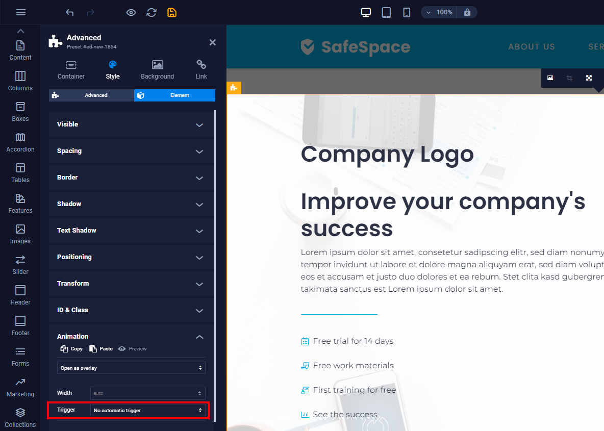Collapse the Animation section

click(131, 337)
